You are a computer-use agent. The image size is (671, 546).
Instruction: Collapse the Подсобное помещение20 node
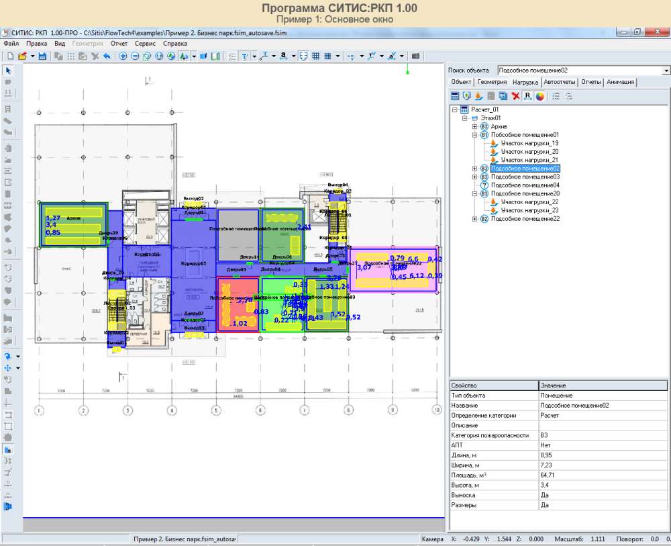(475, 193)
